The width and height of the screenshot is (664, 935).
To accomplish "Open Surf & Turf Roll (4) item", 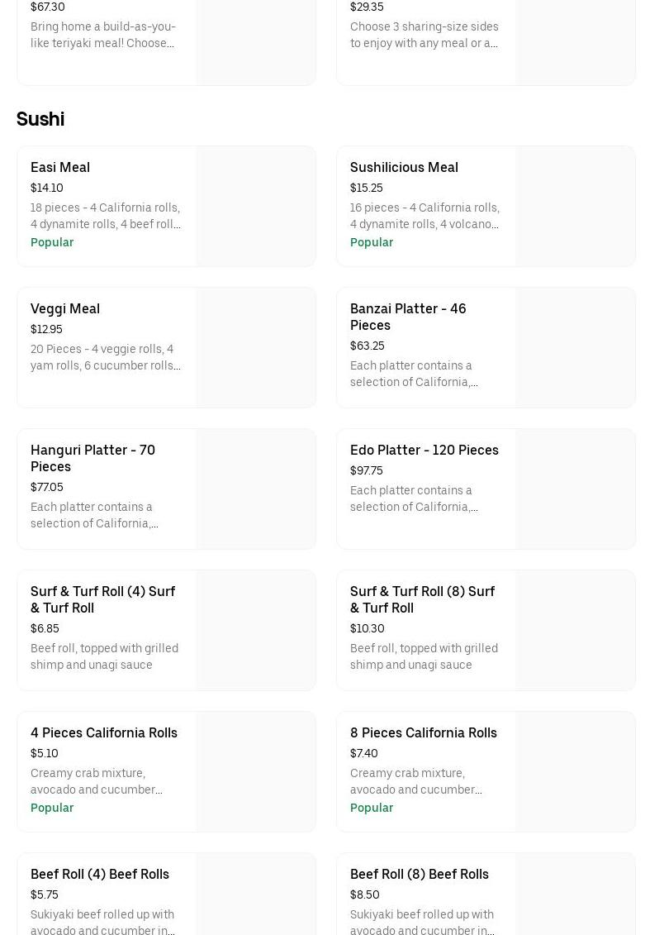I will pyautogui.click(x=102, y=599).
